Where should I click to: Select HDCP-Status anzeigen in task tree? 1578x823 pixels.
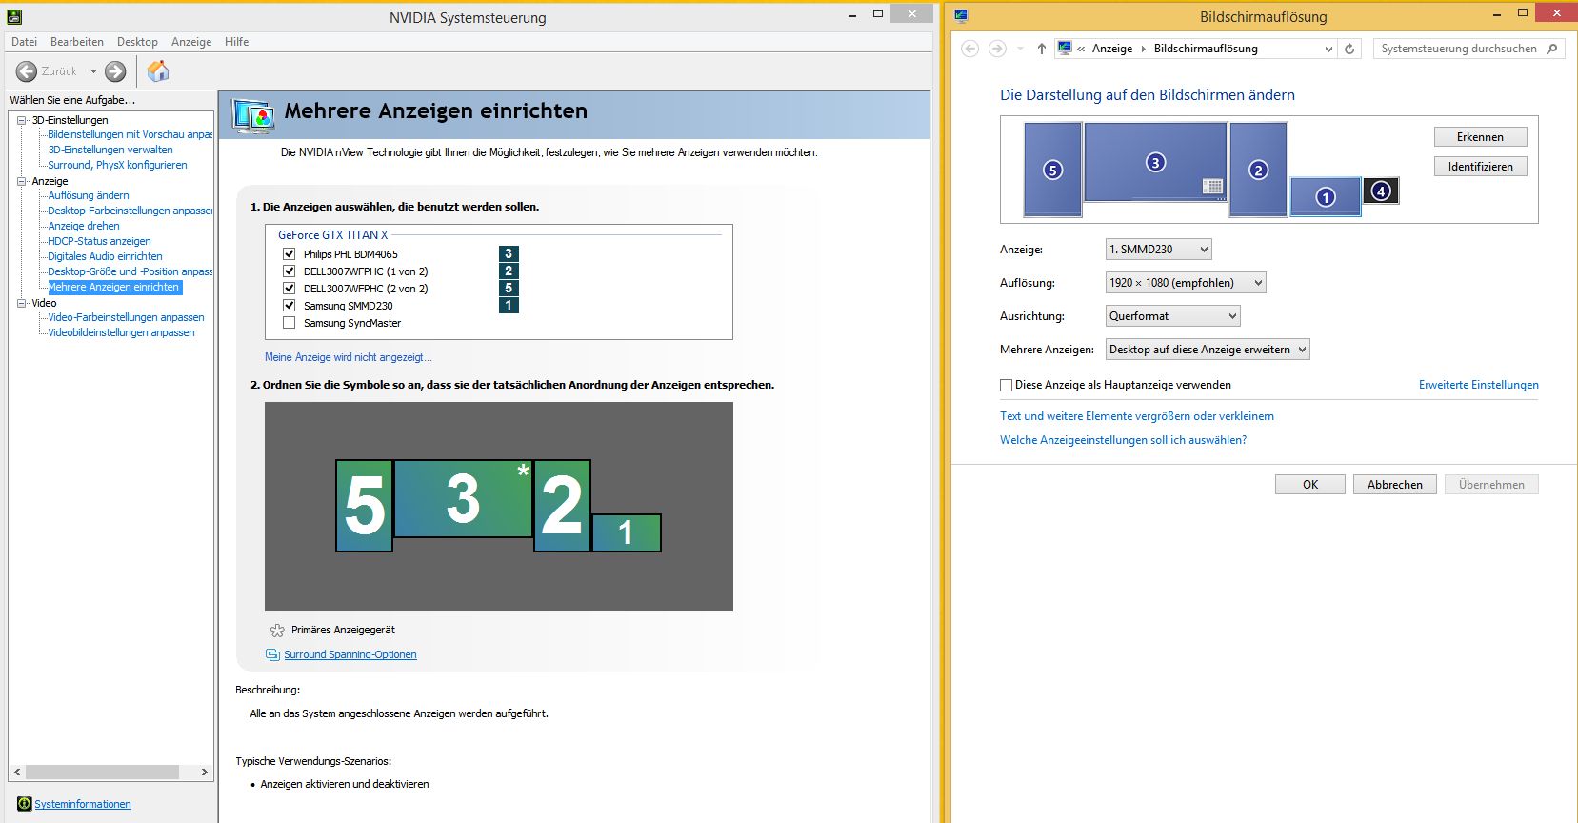coord(99,241)
